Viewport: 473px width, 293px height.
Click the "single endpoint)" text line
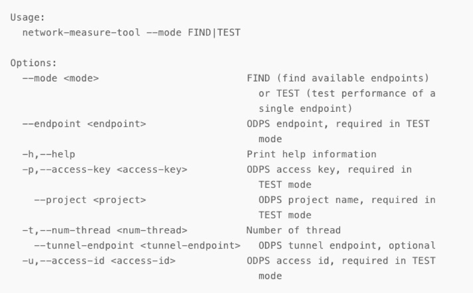[306, 109]
